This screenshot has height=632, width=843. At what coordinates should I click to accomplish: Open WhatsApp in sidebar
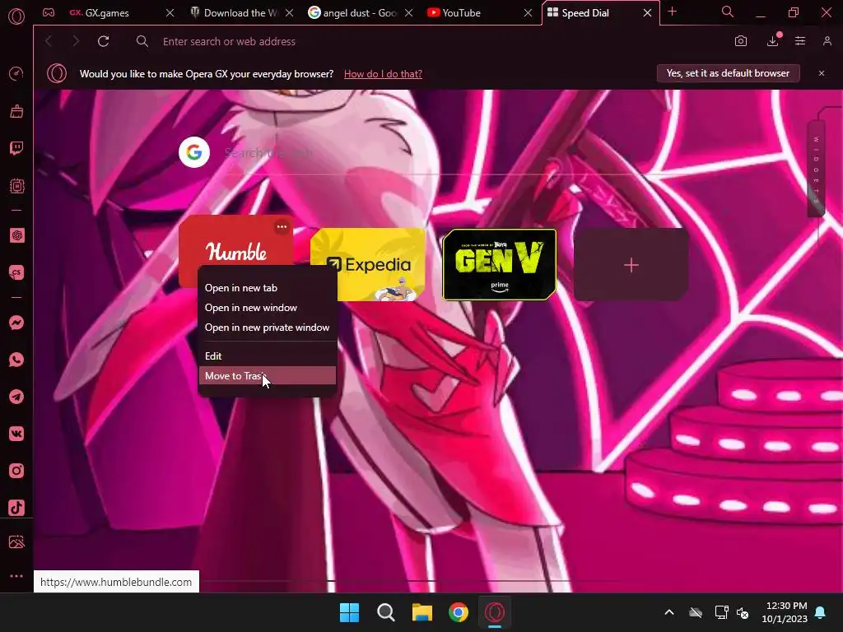pos(16,360)
